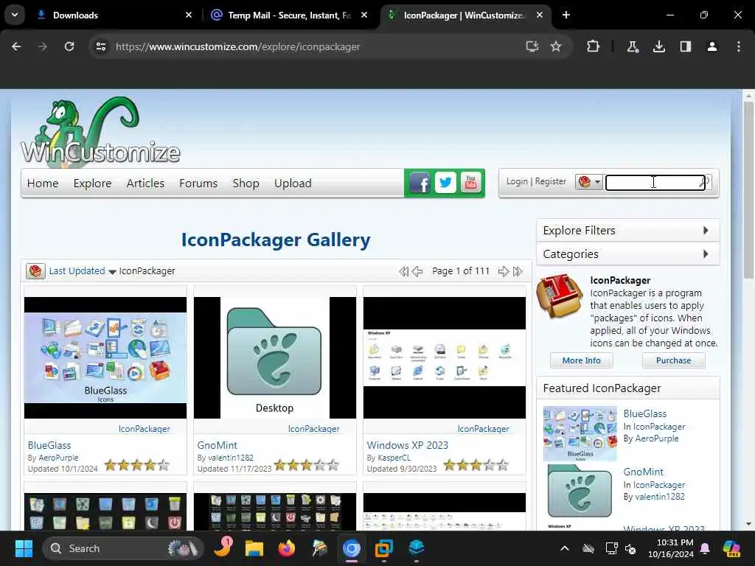Switch to the Downloads tab
755x566 pixels.
[114, 15]
